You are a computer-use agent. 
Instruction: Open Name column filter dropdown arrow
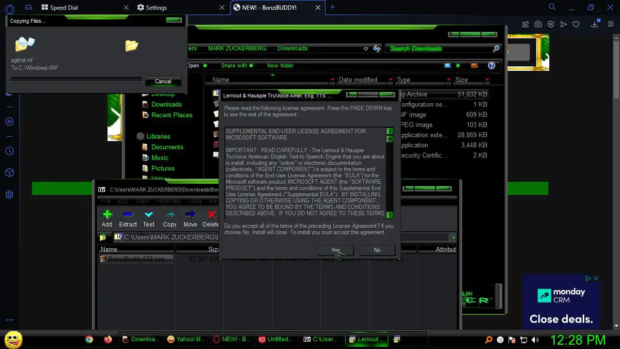332,79
